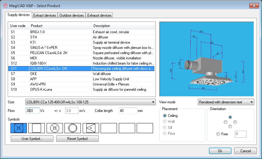Select row S6 MEK nozzle diffuser

[81, 58]
